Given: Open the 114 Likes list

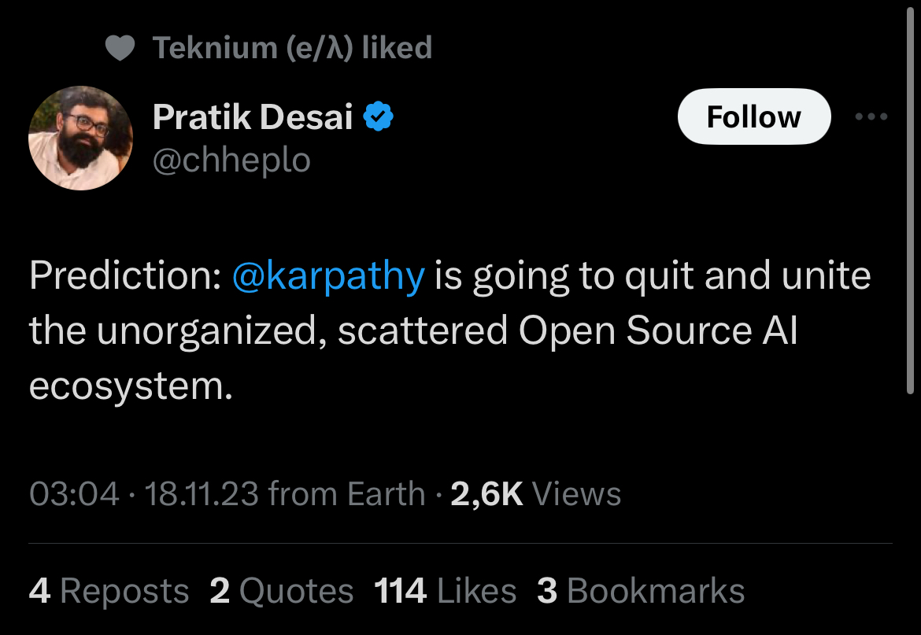Looking at the screenshot, I should click(x=446, y=592).
